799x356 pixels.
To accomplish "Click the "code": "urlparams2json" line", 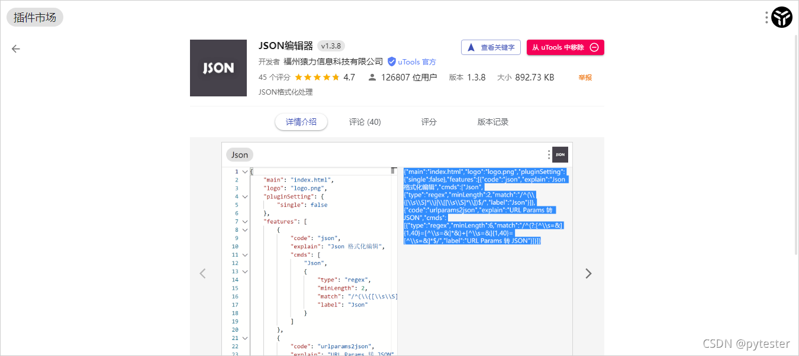I will (x=333, y=346).
